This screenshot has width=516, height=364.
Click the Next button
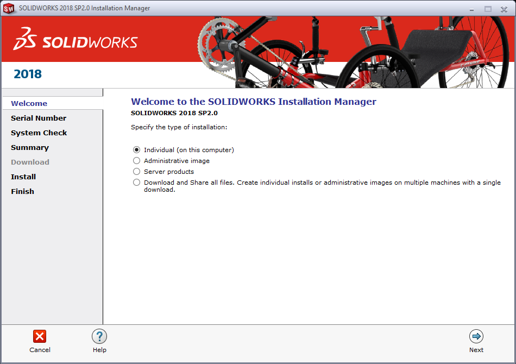click(476, 342)
